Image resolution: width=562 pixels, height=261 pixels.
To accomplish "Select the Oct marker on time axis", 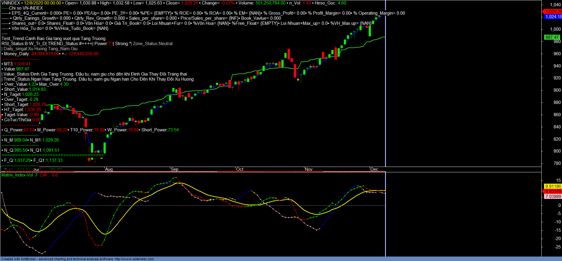I will [240, 169].
